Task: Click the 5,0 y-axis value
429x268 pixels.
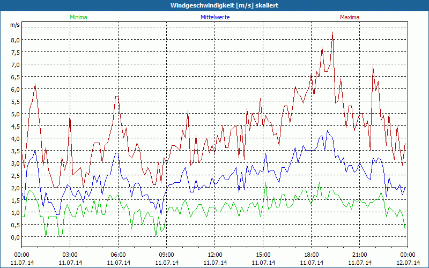Action: coord(16,114)
